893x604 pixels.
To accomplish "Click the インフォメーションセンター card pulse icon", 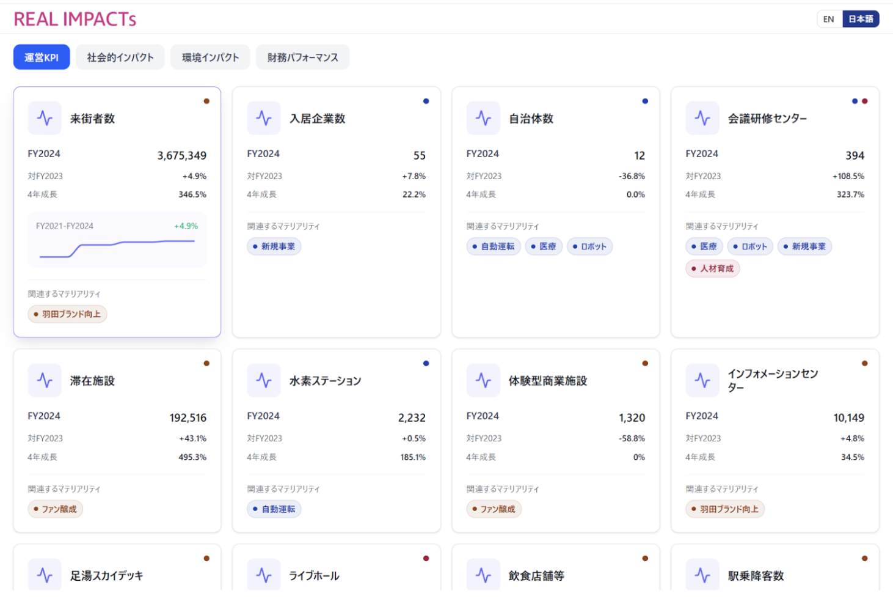I will [702, 380].
